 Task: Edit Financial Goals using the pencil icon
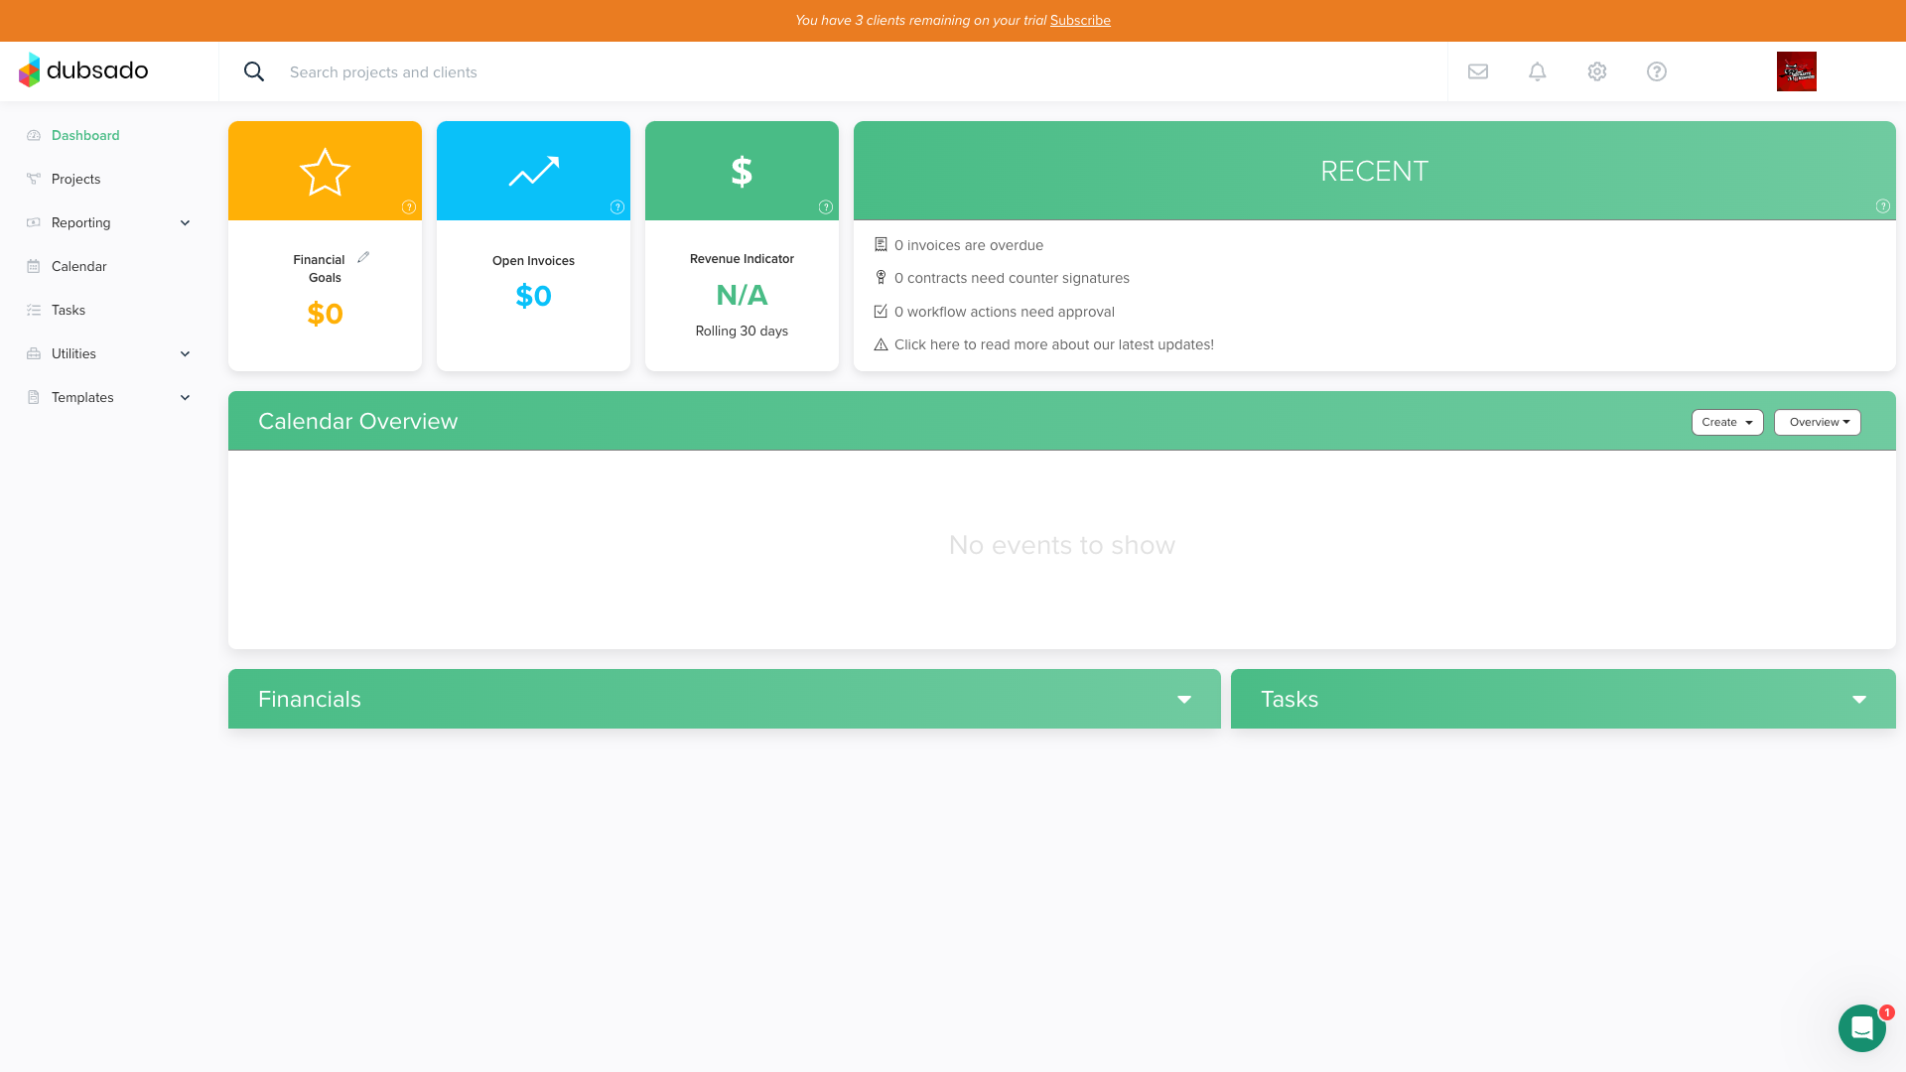click(363, 256)
